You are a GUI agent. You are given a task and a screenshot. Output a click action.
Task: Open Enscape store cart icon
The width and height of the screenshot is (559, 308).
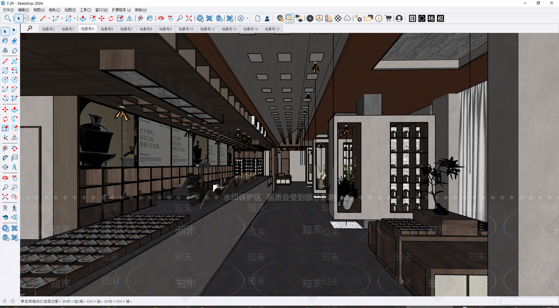(388, 19)
